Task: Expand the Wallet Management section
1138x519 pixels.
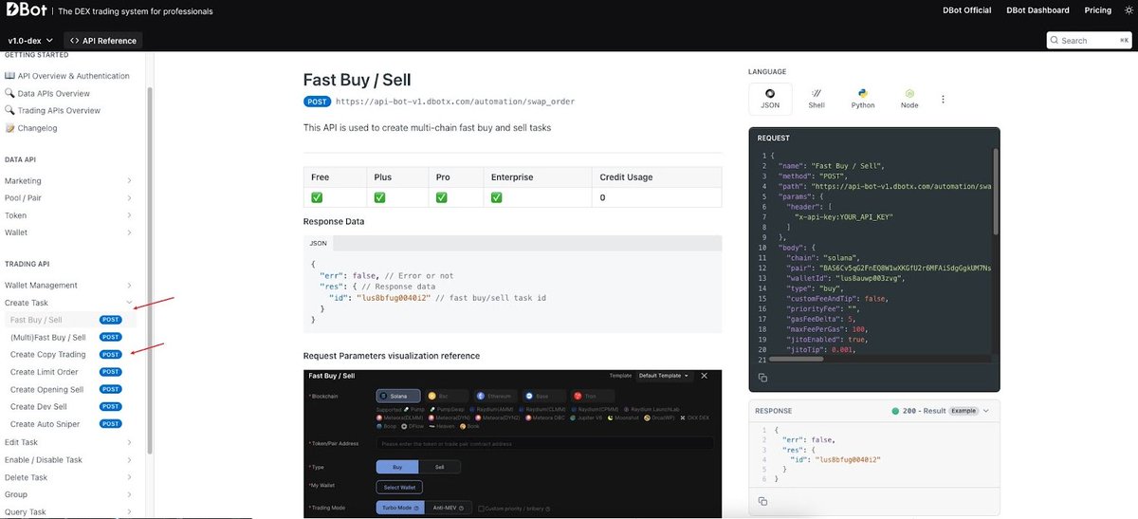Action: 68,285
